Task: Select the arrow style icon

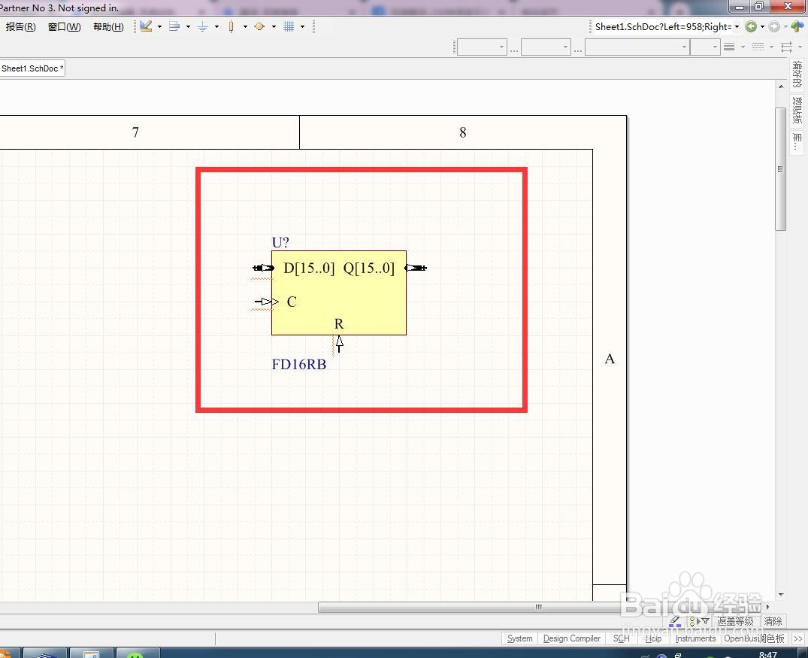Action: pyautogui.click(x=786, y=47)
